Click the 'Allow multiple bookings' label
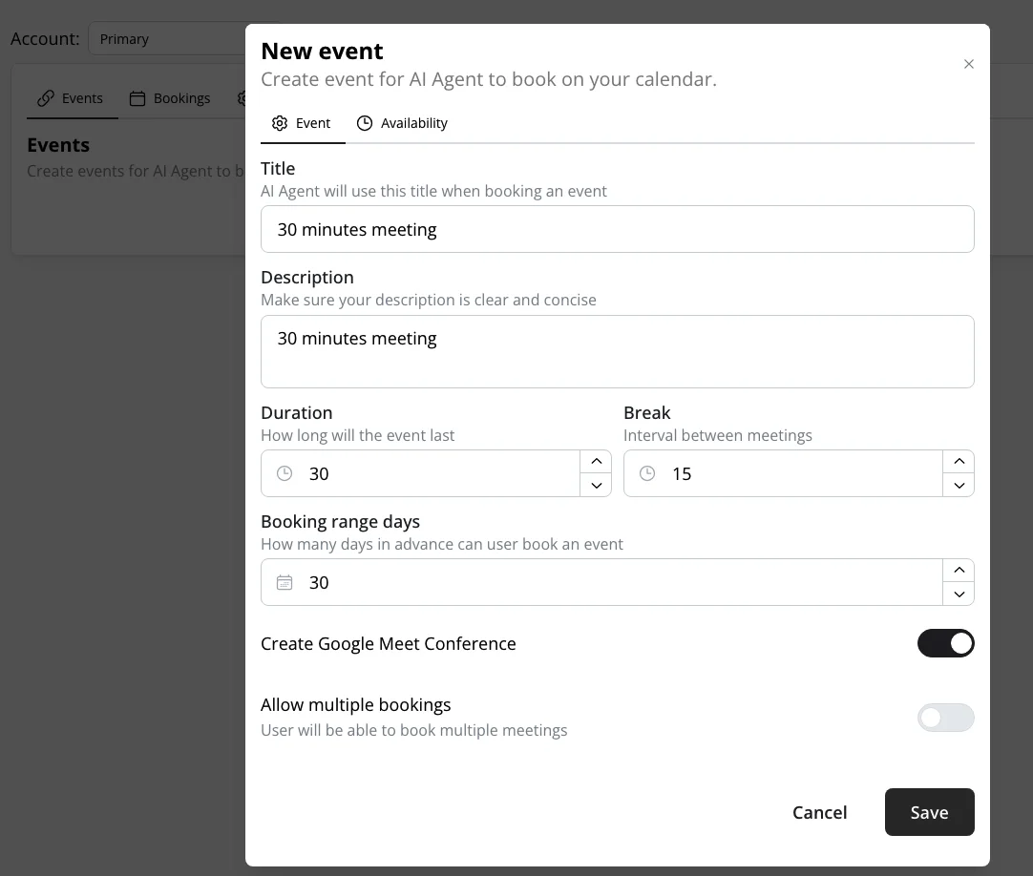The height and width of the screenshot is (876, 1033). click(355, 705)
